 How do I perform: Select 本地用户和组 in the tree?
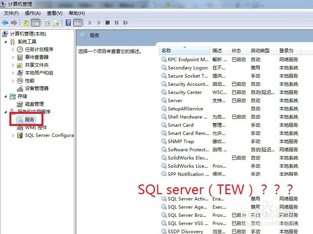coord(39,73)
